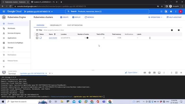This screenshot has width=185, height=104.
Task: Click the info icon next to number of nodes
Action: [x=87, y=38]
